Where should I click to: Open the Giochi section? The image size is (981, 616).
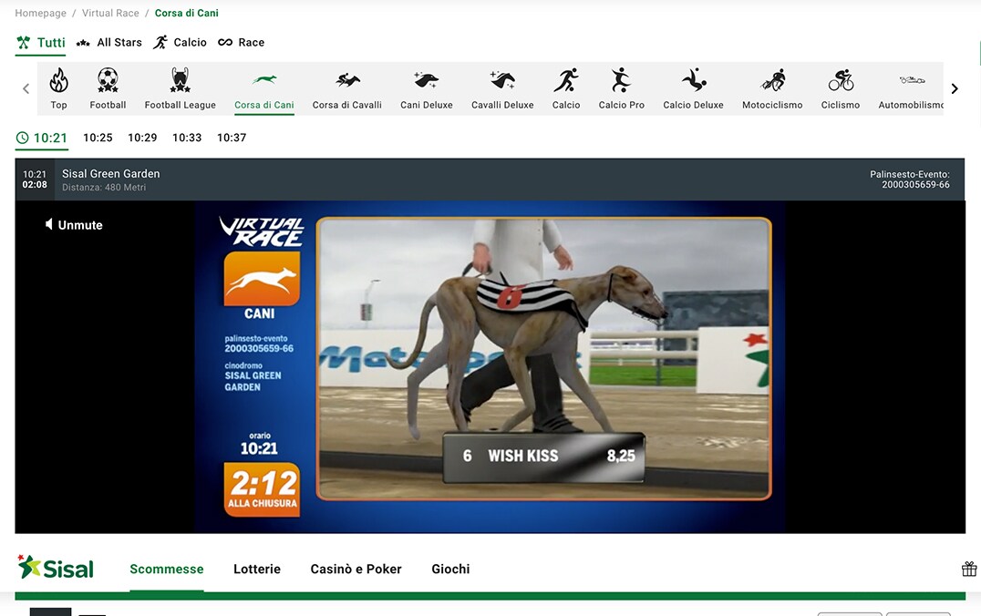(x=450, y=570)
